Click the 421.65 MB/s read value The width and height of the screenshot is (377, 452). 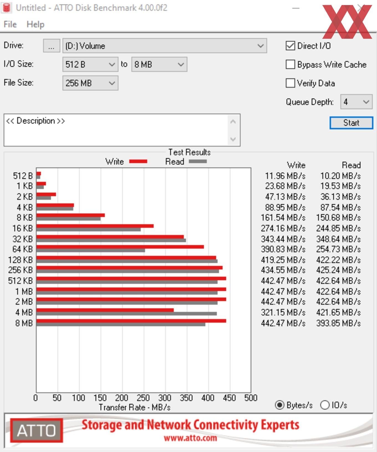click(x=339, y=312)
